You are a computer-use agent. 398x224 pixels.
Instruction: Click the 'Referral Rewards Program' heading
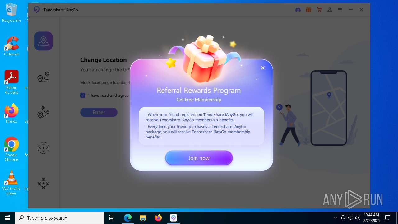[x=199, y=91]
